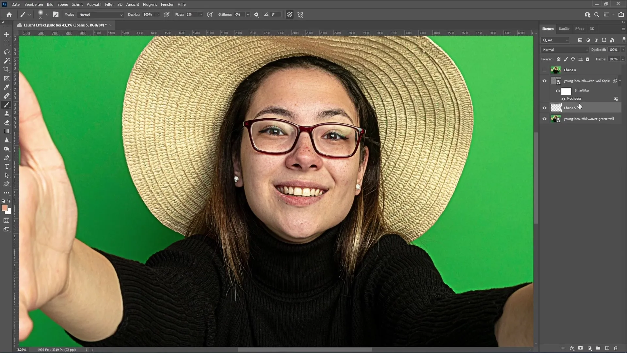Open the Filter menu
Screen dimensions: 627x353
coord(109,4)
